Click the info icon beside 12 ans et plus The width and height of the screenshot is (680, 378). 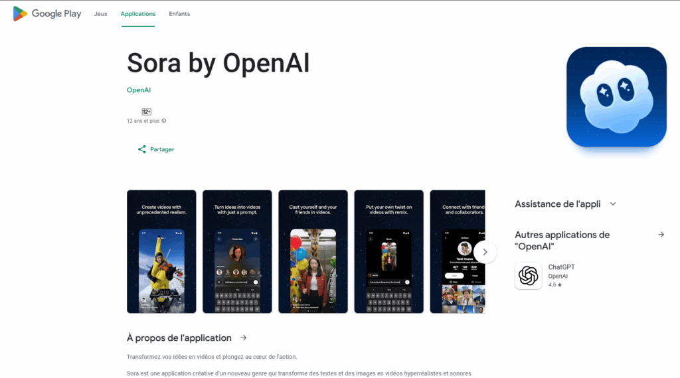[164, 121]
